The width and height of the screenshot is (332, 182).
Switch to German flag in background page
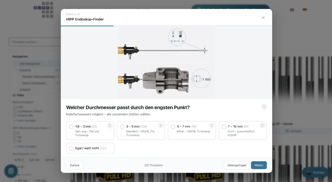[305, 10]
